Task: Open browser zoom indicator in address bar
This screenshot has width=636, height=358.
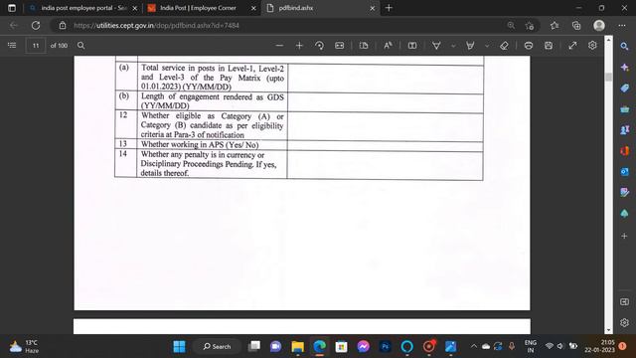Action: 511,25
